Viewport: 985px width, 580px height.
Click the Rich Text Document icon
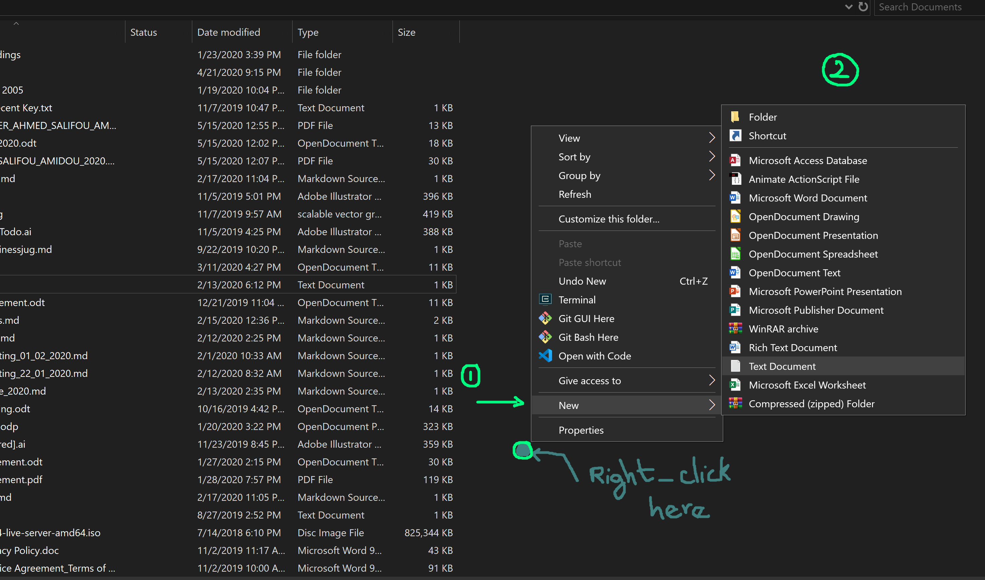click(735, 347)
